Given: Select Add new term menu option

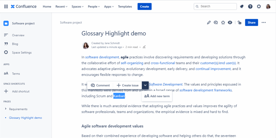Looking at the screenshot, I should pyautogui.click(x=157, y=96).
